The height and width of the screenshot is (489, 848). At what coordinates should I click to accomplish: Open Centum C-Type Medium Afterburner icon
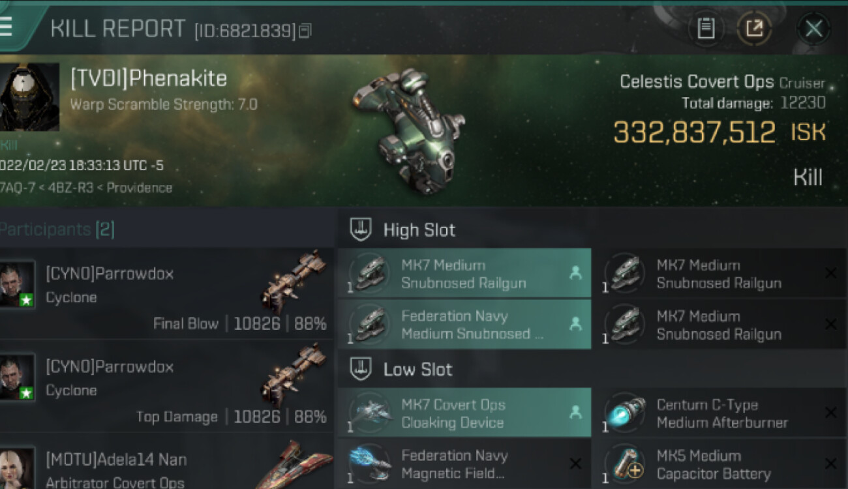click(x=624, y=413)
